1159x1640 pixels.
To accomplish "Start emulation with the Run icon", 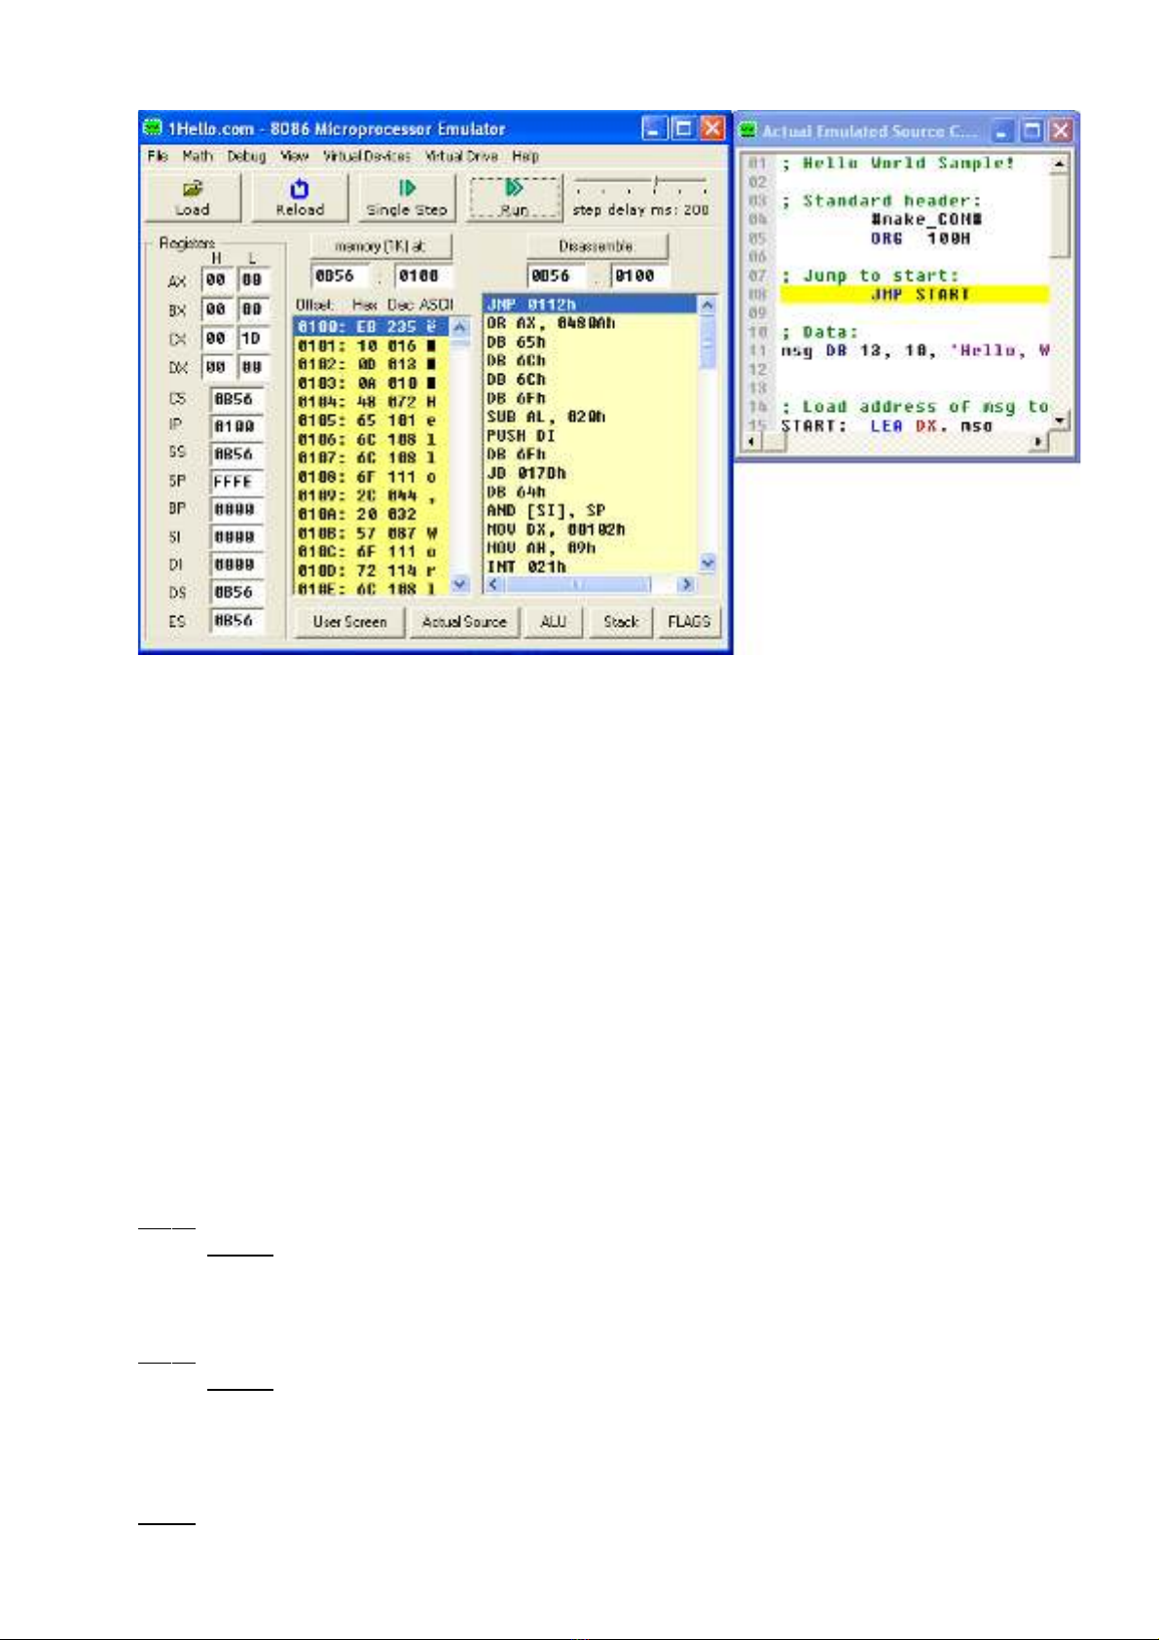I will [515, 187].
